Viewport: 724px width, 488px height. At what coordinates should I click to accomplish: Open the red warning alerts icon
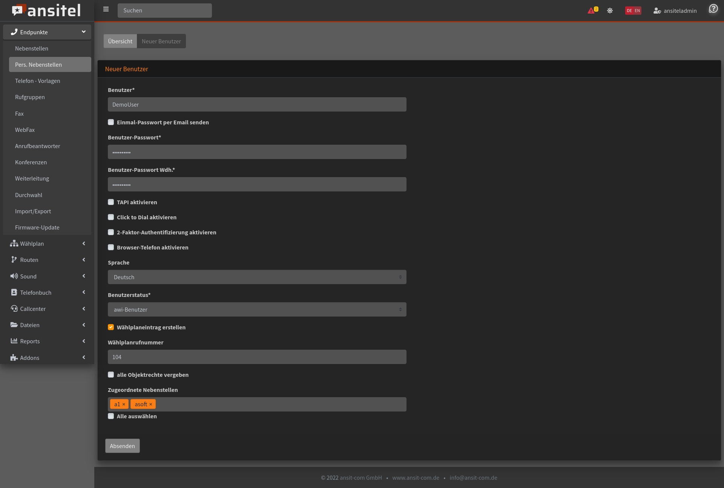(591, 11)
